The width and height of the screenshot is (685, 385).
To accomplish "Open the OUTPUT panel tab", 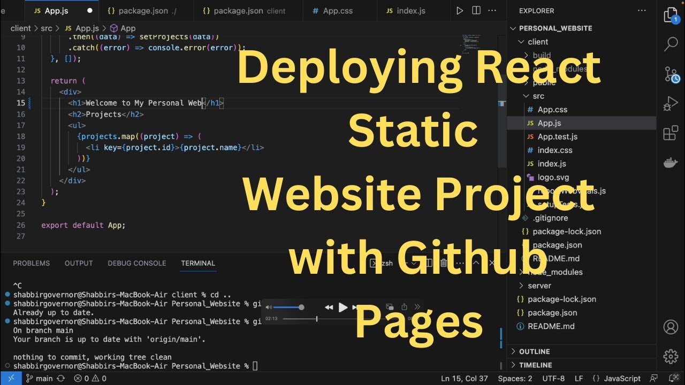I will pyautogui.click(x=79, y=263).
